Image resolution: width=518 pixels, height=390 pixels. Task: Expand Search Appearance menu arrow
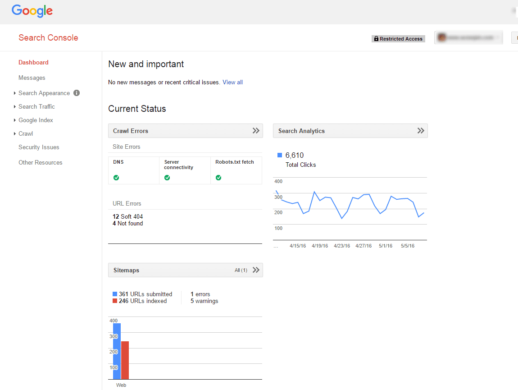[x=14, y=93]
